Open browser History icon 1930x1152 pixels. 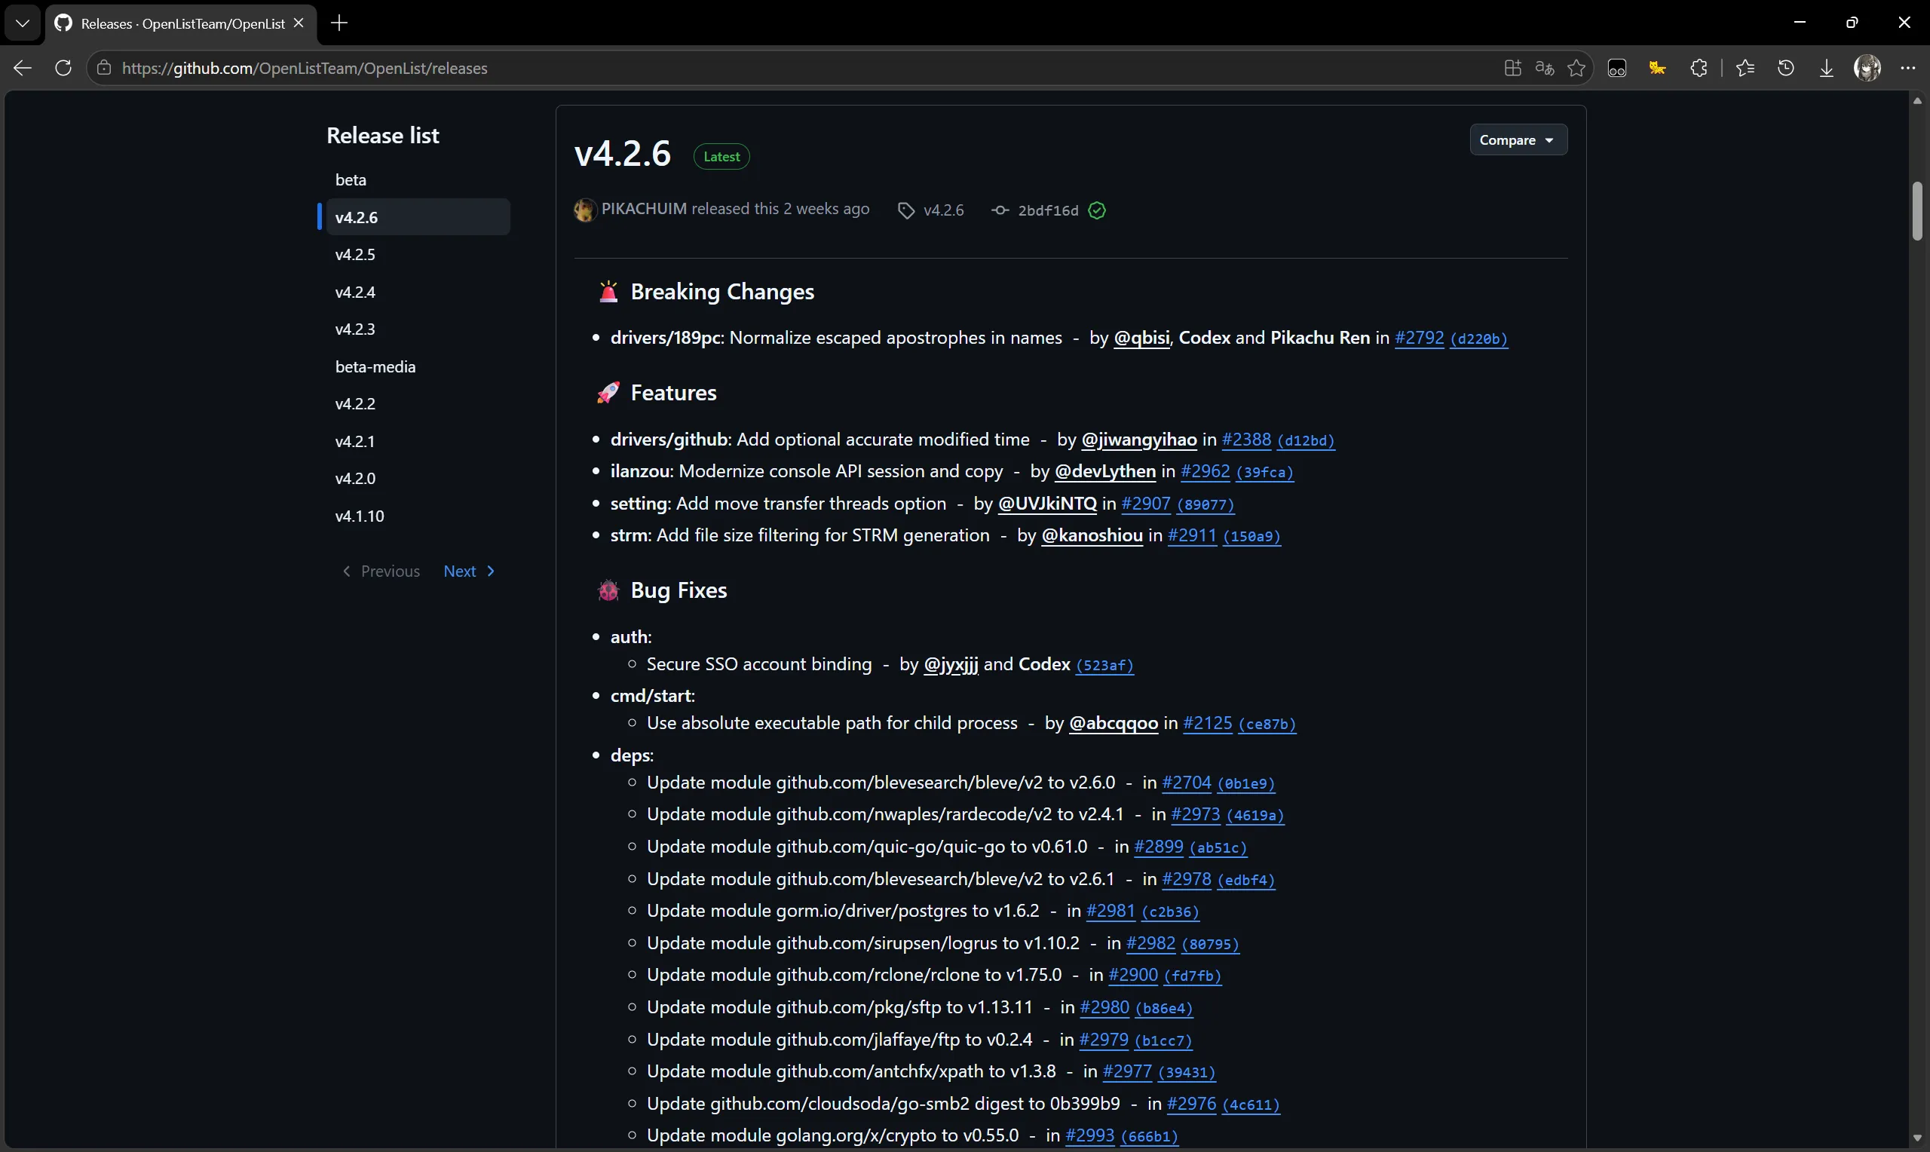(1786, 69)
